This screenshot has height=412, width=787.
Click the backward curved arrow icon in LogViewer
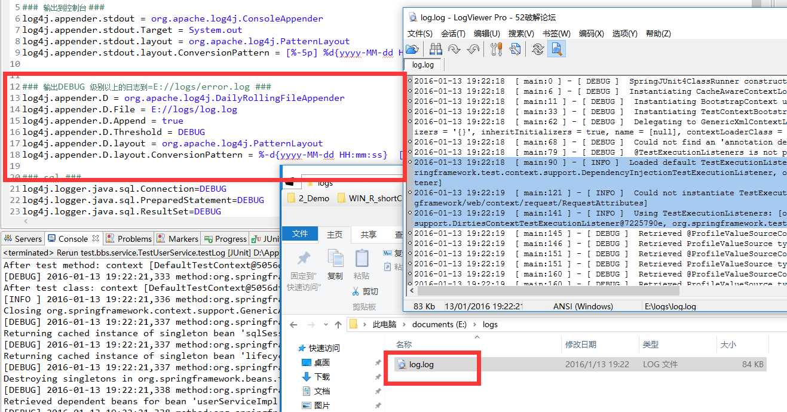473,49
